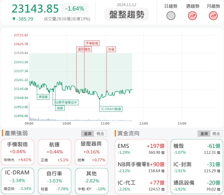Click the 成交量2836億(估增19%) volume text
The image size is (224, 195).
pyautogui.click(x=67, y=19)
